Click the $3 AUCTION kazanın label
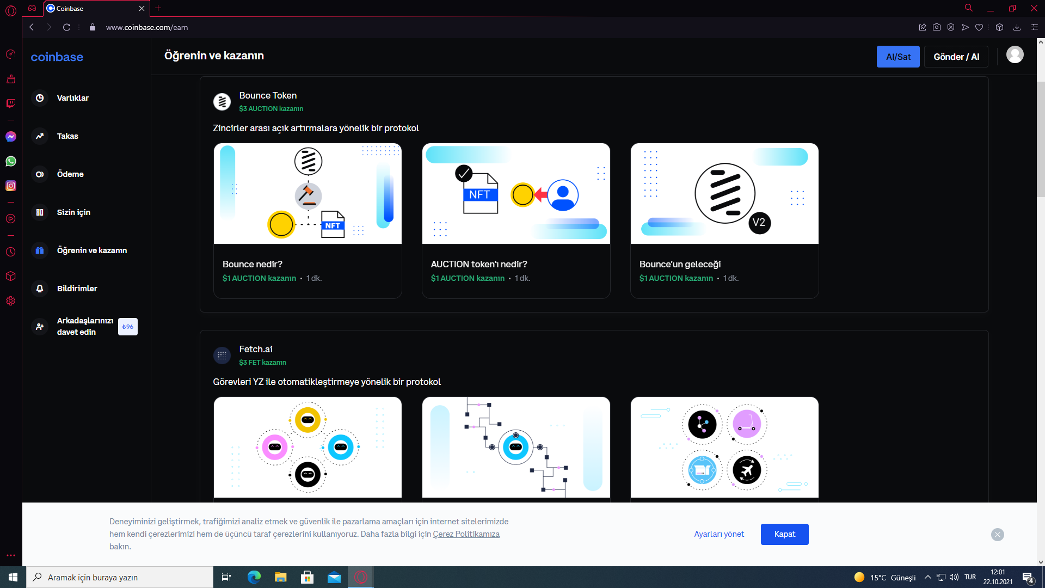Image resolution: width=1045 pixels, height=588 pixels. click(x=271, y=109)
